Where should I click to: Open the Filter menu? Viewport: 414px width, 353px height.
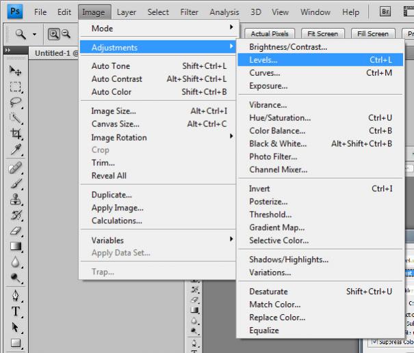pos(189,12)
